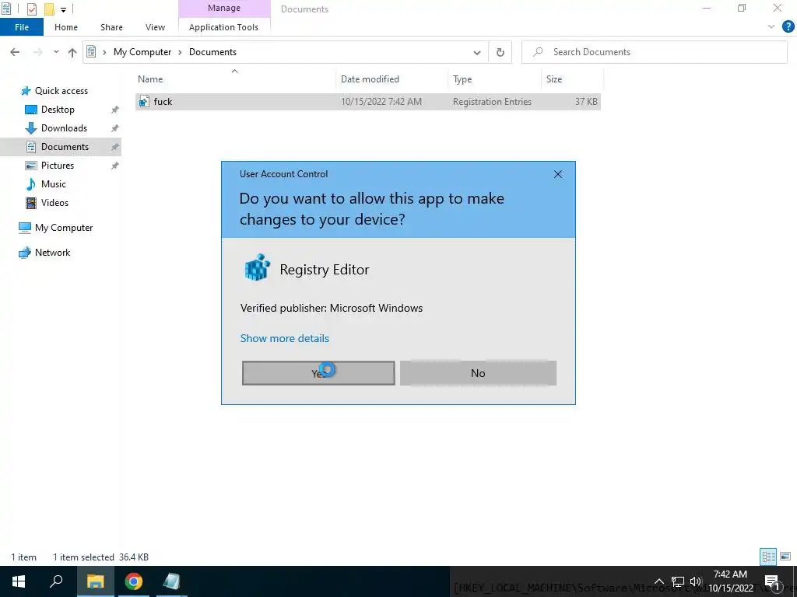This screenshot has height=597, width=797.
Task: Open the Share ribbon tab
Action: point(111,27)
